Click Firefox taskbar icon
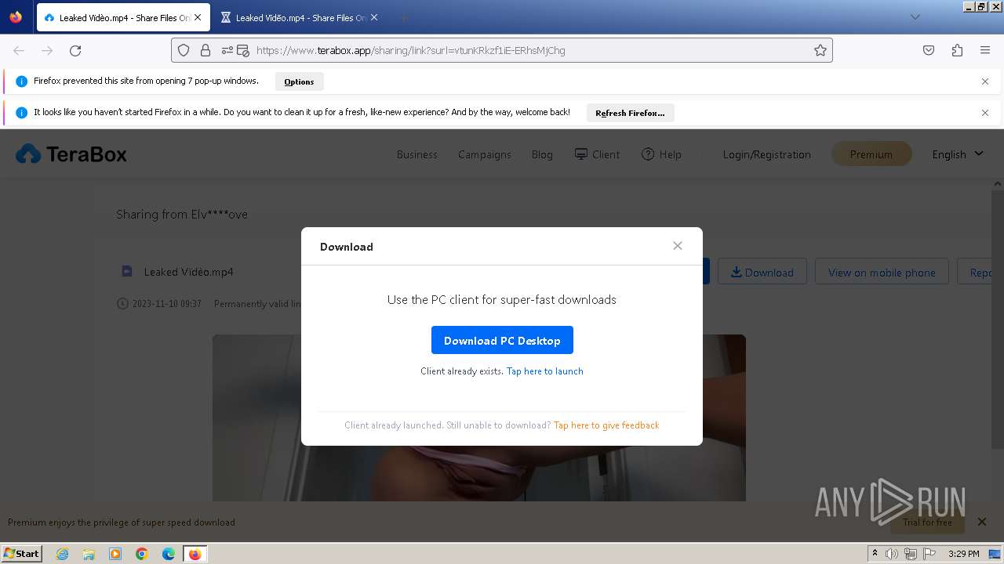The width and height of the screenshot is (1004, 564). coord(195,554)
